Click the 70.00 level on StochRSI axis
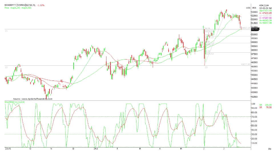Screen dimensions: 278x156 (254, 117)
